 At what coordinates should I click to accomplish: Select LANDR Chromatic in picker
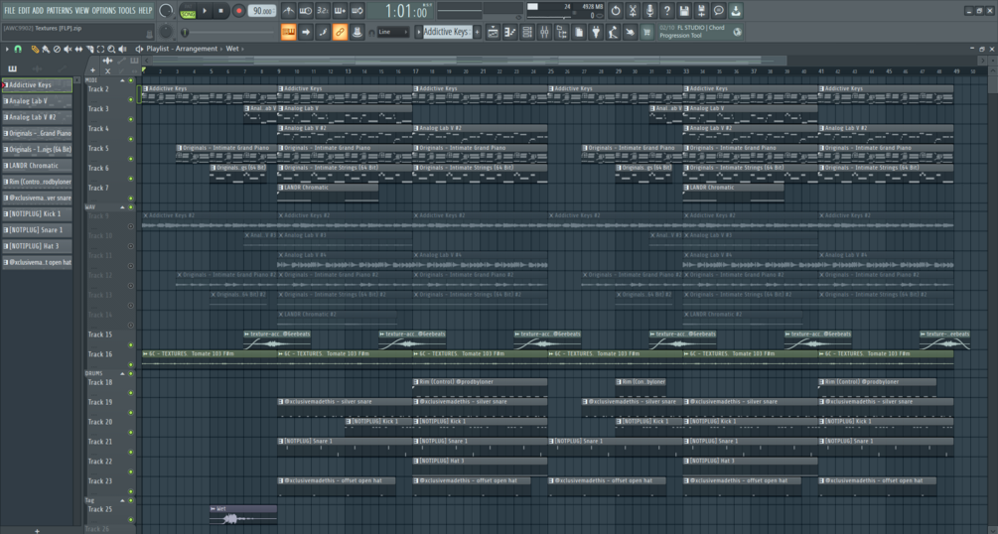[x=37, y=166]
